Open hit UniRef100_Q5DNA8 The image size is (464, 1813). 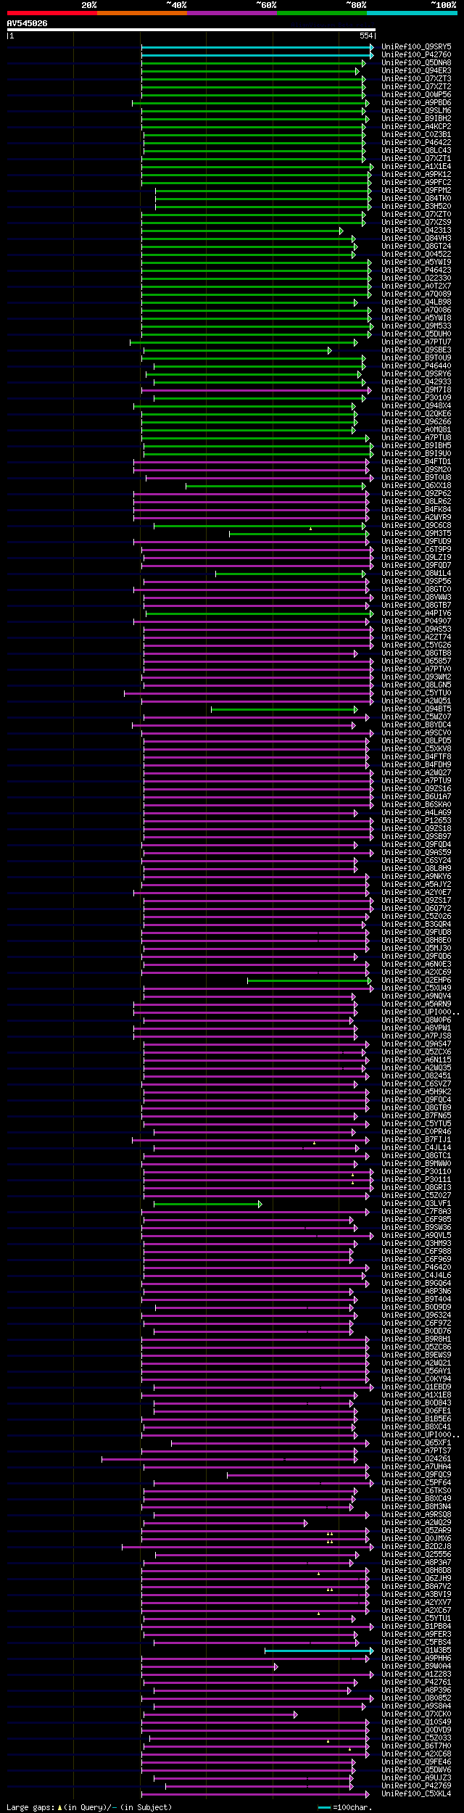416,62
